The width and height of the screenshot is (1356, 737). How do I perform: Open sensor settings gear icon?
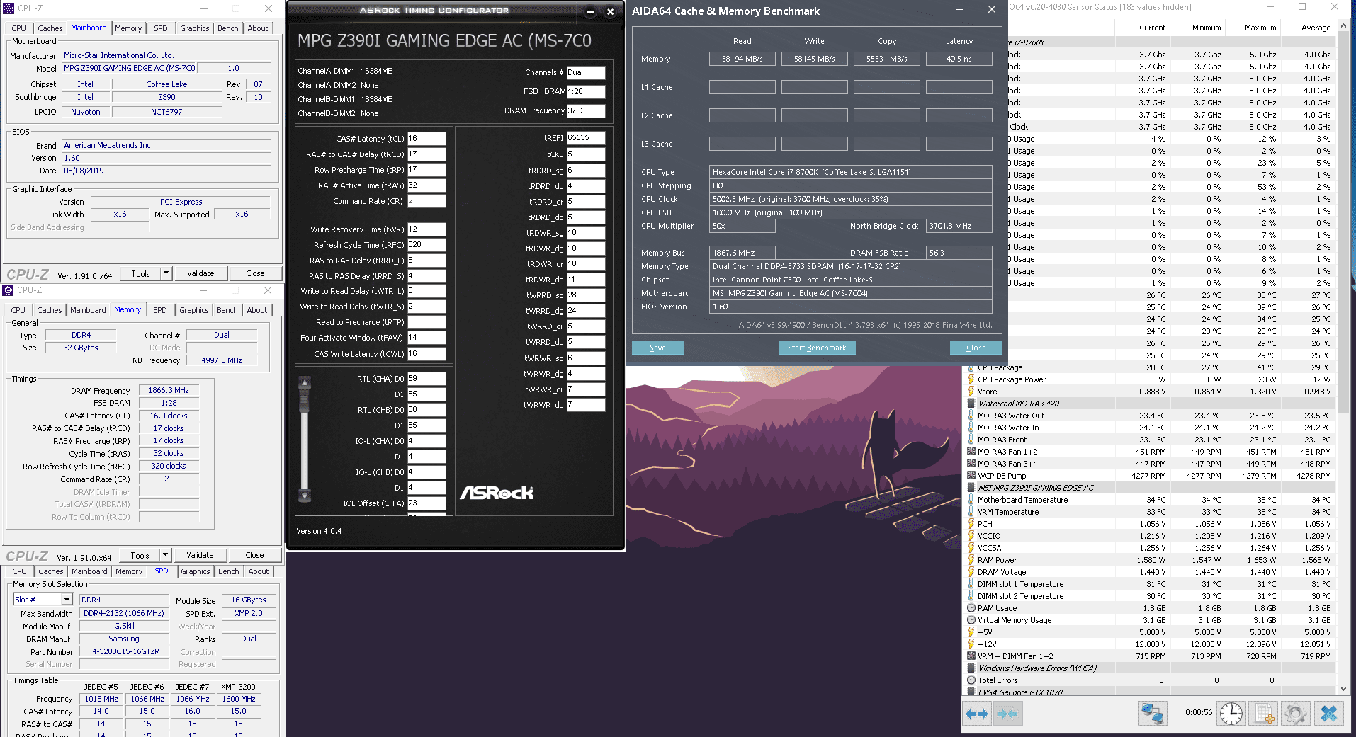(1295, 714)
